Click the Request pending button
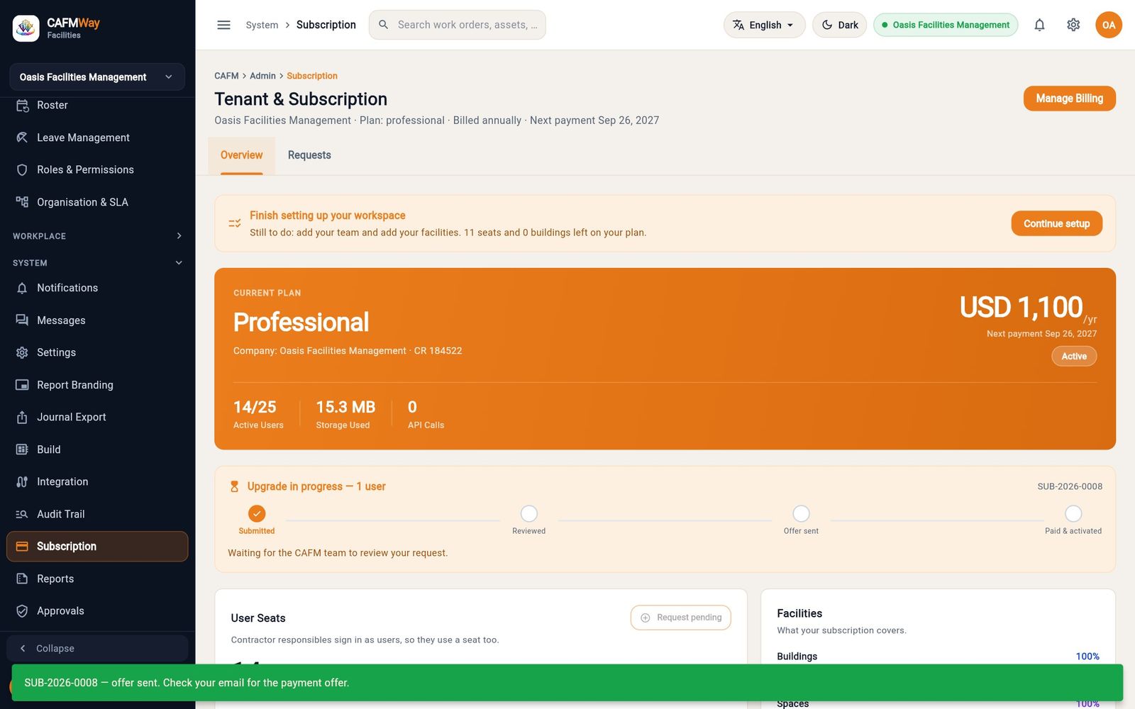The height and width of the screenshot is (709, 1135). (x=680, y=618)
